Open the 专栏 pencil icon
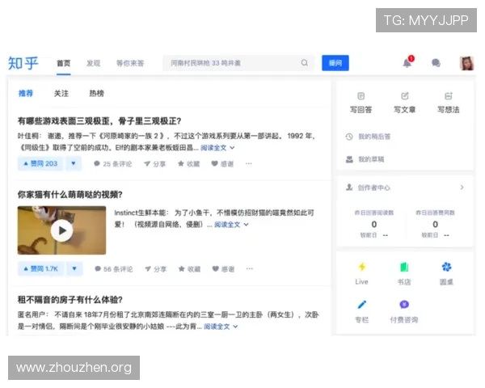Image resolution: width=485 pixels, height=388 pixels. pos(361,305)
